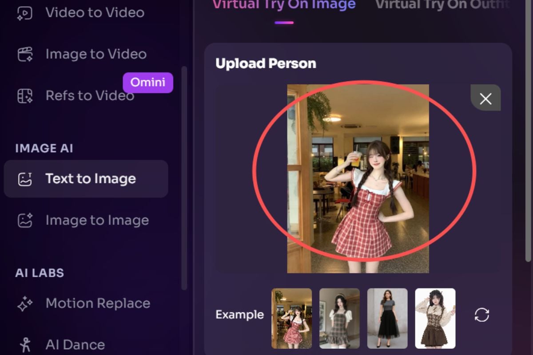Viewport: 533px width, 355px height.
Task: Select the Refs to Video option
Action: pyautogui.click(x=90, y=96)
